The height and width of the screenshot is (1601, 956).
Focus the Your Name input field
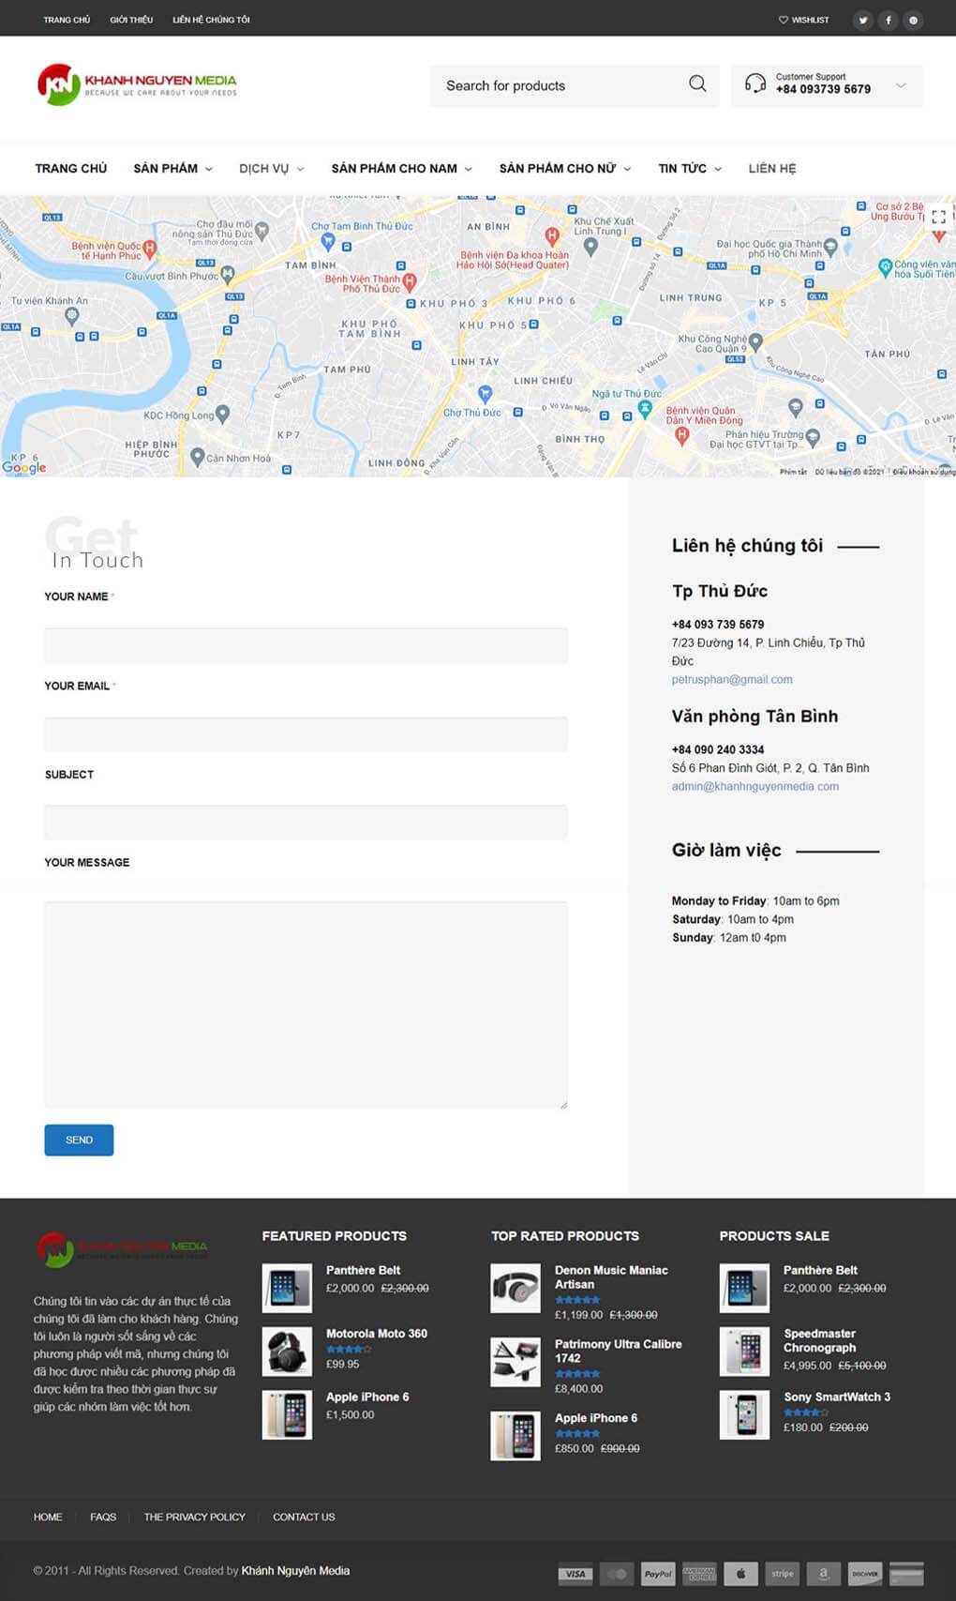click(306, 645)
